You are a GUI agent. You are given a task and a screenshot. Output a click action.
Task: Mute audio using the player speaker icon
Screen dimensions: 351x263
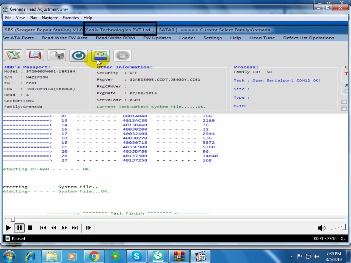pyautogui.click(x=322, y=228)
